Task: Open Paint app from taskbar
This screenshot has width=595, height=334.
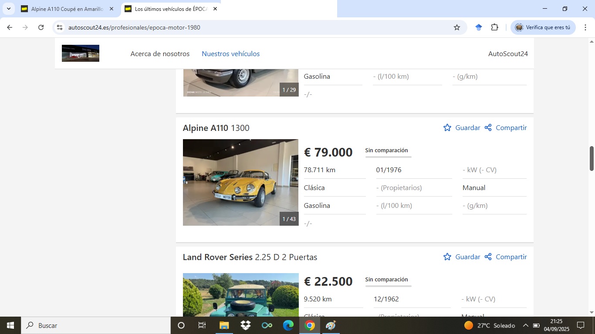Action: tap(331, 325)
